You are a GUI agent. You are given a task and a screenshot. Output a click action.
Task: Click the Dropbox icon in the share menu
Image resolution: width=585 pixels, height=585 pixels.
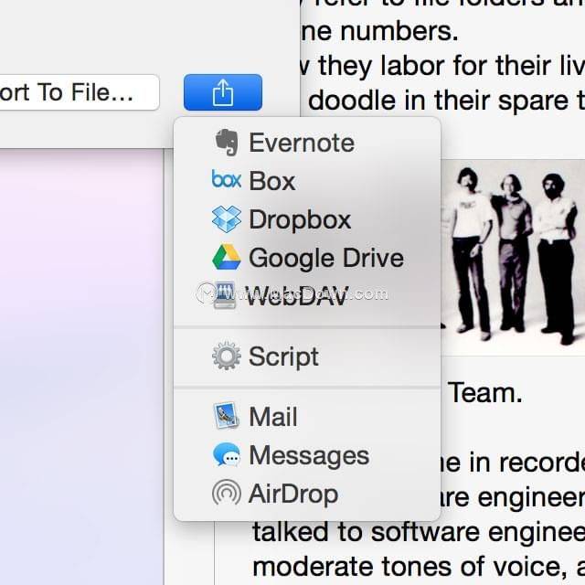(226, 219)
